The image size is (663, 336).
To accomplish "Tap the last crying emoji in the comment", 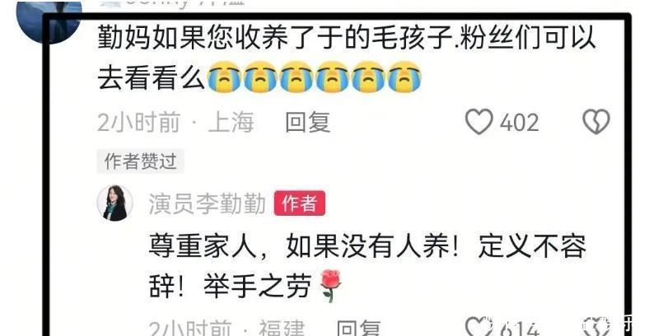I will [404, 77].
